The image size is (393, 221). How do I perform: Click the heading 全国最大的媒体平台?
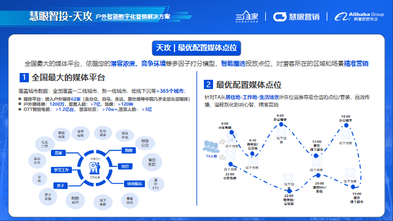(68, 77)
